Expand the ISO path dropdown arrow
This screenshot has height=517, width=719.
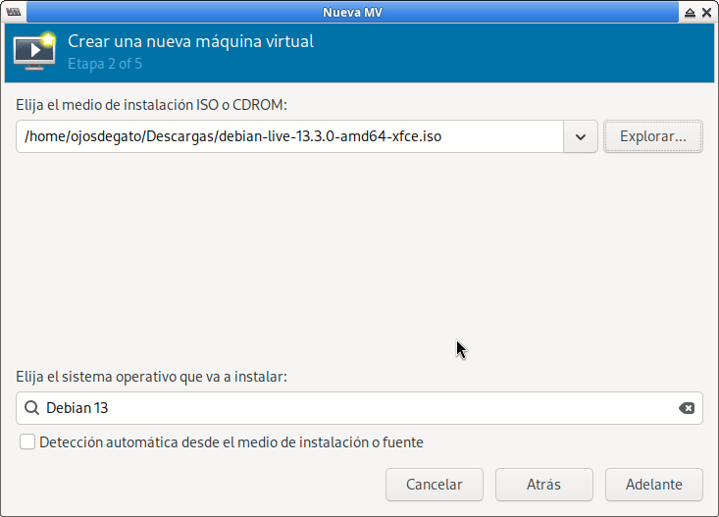click(581, 137)
